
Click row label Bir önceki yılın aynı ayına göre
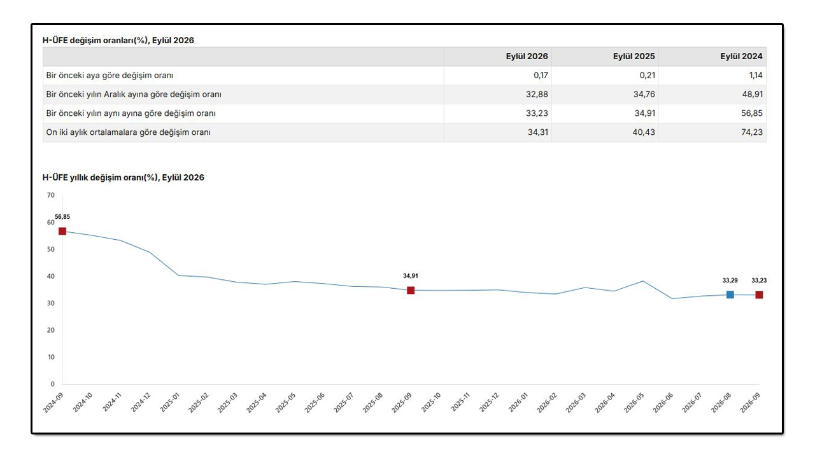[131, 113]
